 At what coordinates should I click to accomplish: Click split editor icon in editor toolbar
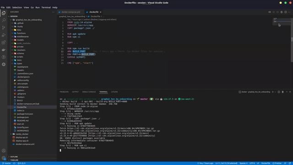coord(286,12)
